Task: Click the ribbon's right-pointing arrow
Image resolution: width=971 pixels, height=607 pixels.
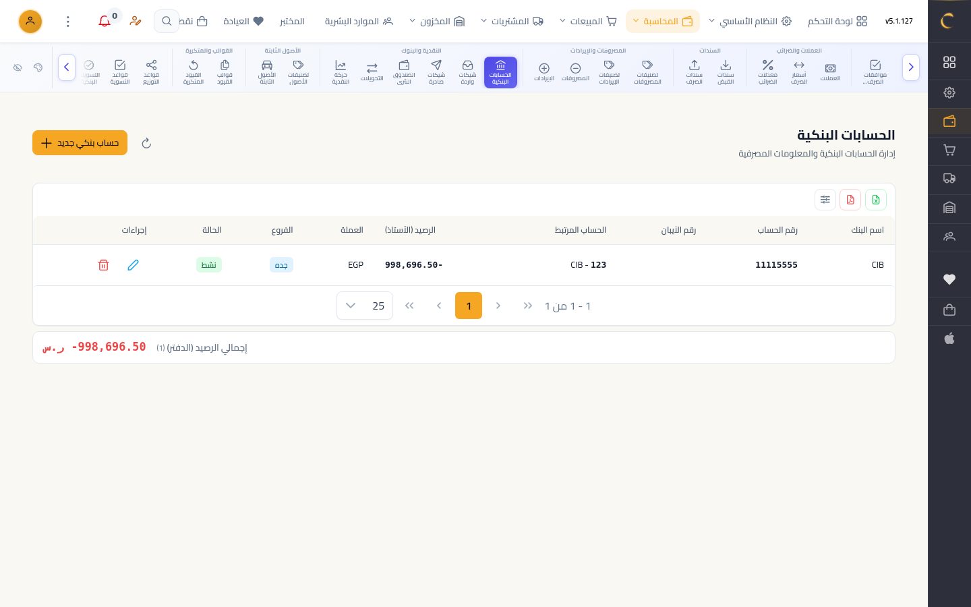Action: click(x=911, y=67)
